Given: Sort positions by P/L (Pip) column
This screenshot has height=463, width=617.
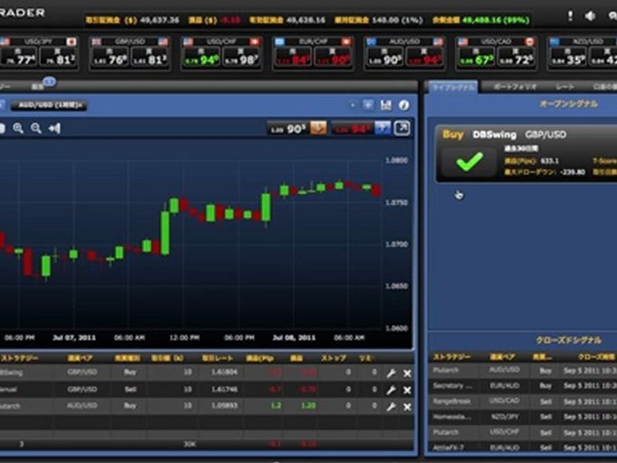Looking at the screenshot, I should click(259, 358).
